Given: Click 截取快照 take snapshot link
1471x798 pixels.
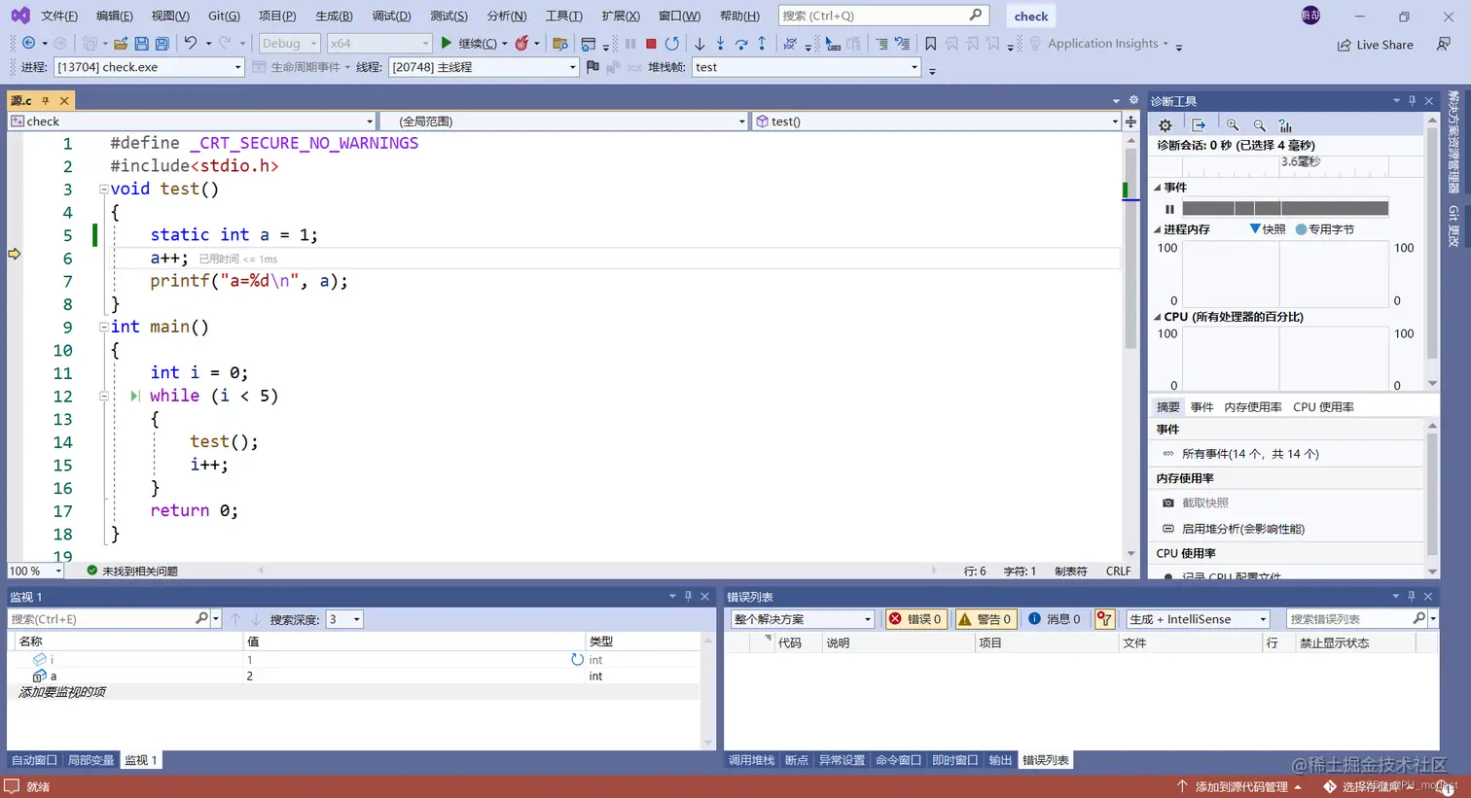Looking at the screenshot, I should pos(1204,503).
